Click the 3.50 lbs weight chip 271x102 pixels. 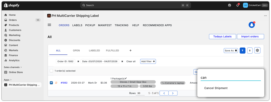click(x=147, y=86)
